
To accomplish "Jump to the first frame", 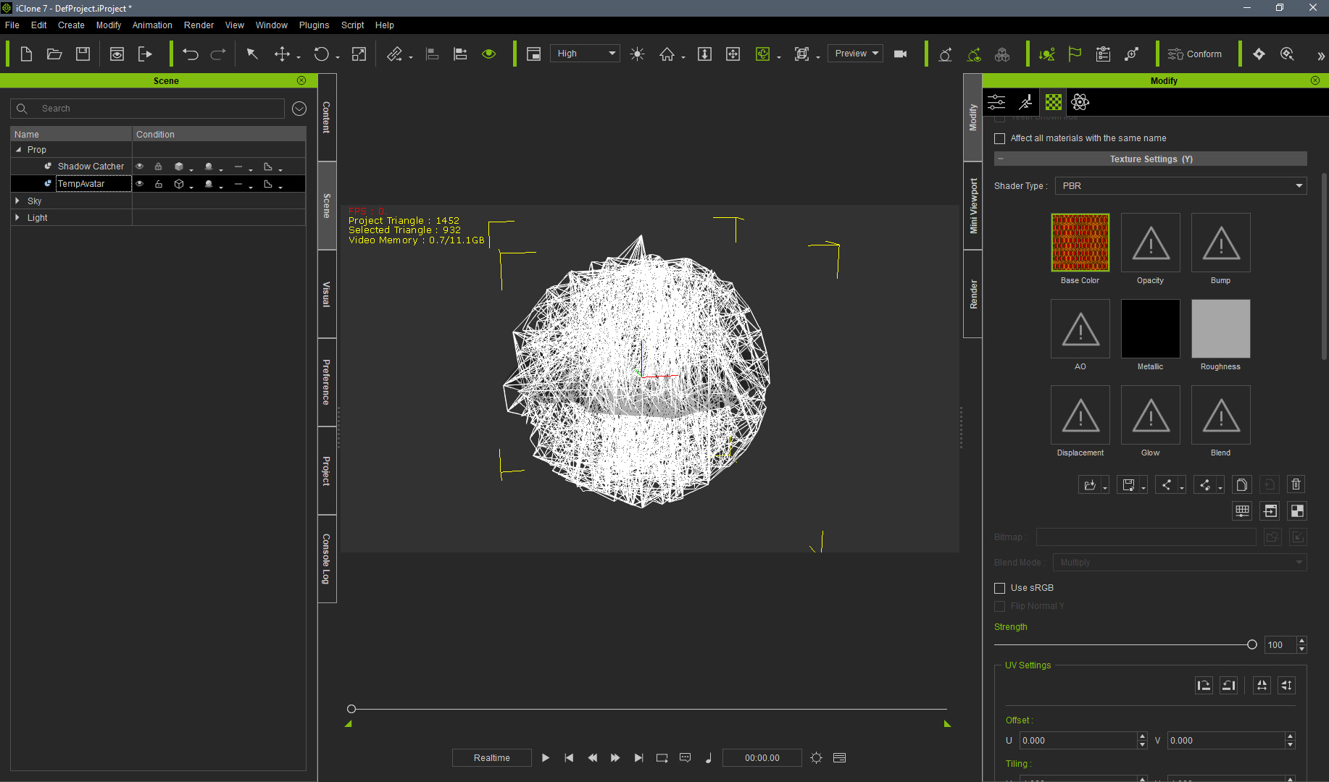I will [569, 758].
